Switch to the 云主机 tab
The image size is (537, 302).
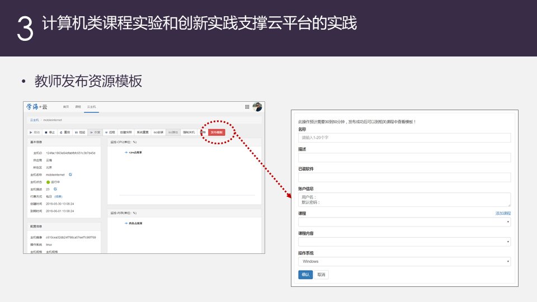click(x=91, y=106)
